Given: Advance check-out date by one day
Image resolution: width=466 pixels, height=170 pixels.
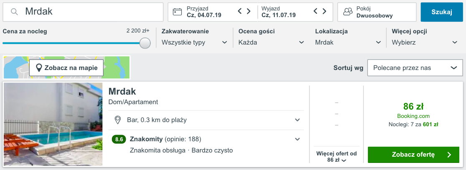Looking at the screenshot, I should click(x=324, y=11).
